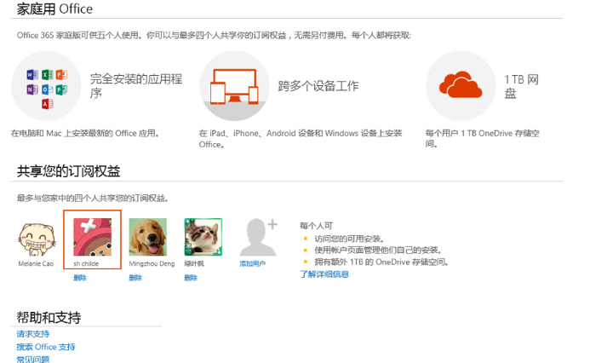Click 删除 under sh childe

coord(80,278)
